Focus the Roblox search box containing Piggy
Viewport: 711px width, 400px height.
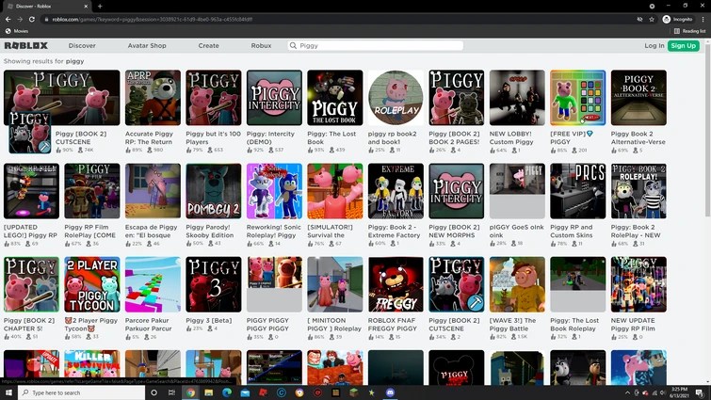376,45
